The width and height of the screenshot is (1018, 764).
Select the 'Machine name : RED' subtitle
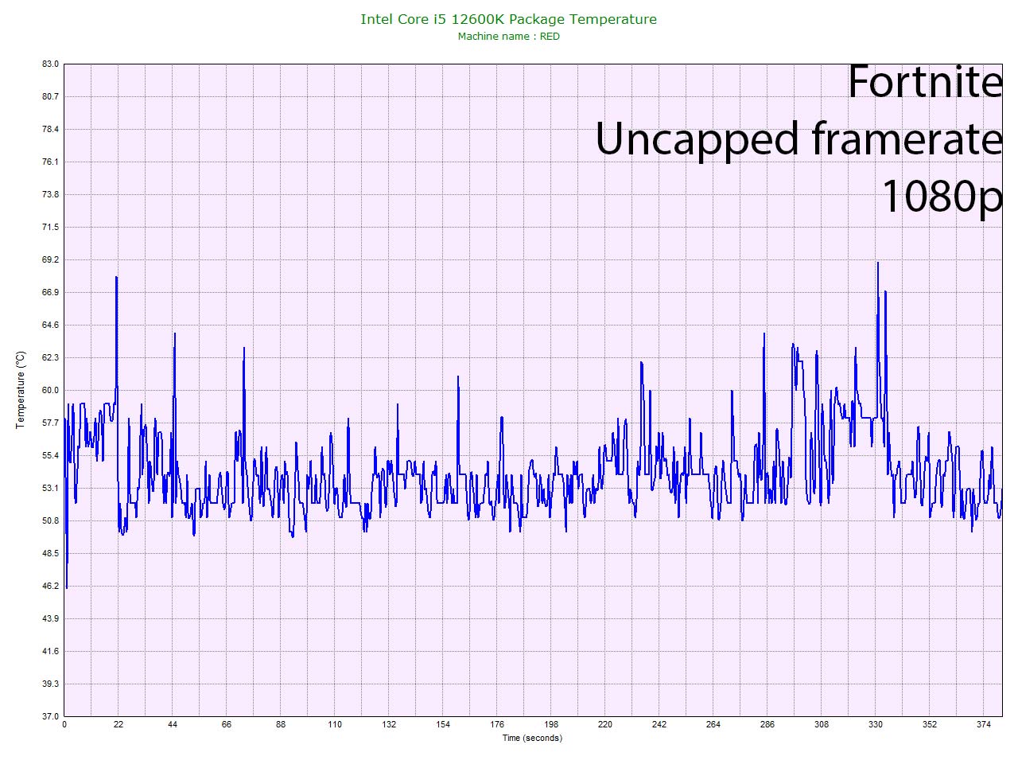tap(508, 37)
